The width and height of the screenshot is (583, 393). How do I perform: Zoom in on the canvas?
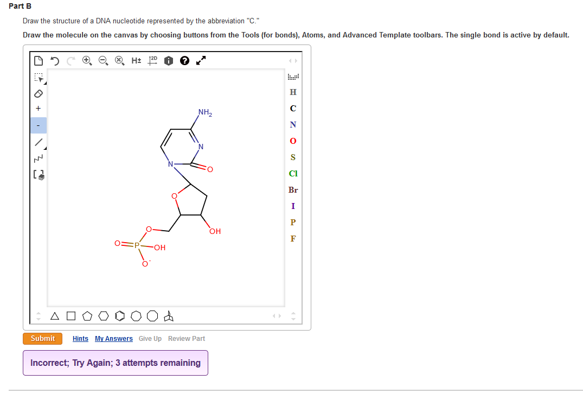(x=87, y=60)
